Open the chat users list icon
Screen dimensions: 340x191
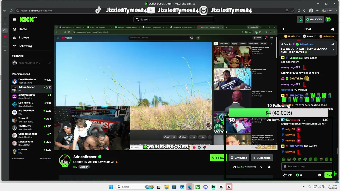point(332,29)
